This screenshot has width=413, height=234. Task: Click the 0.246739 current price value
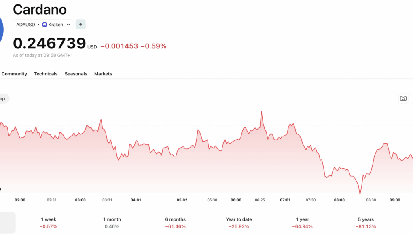coord(49,43)
